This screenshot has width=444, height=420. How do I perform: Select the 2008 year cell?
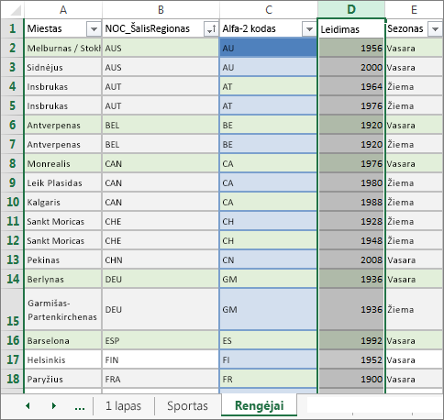pyautogui.click(x=351, y=260)
